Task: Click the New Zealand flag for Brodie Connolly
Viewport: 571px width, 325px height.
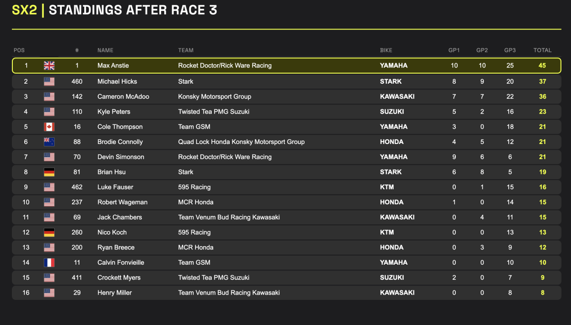Action: coord(49,142)
